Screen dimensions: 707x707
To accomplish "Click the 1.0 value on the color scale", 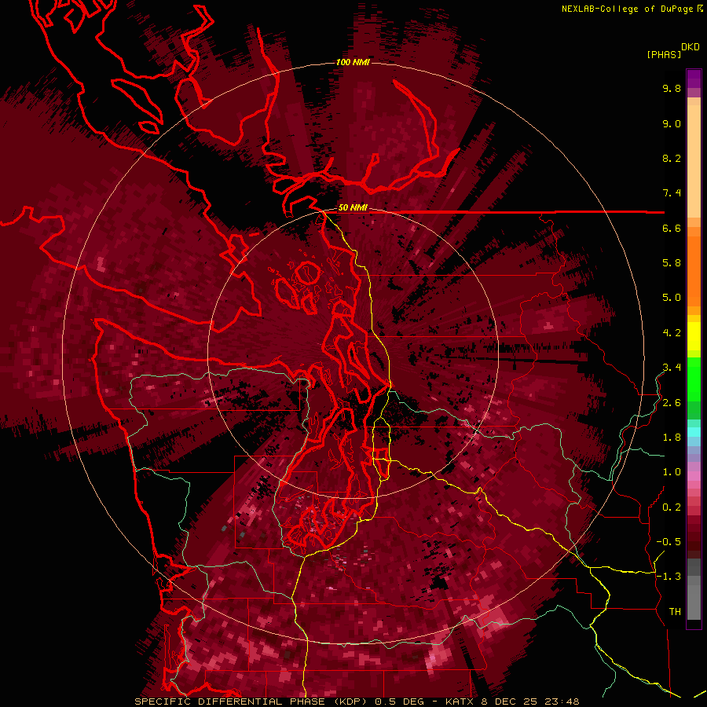I will [672, 472].
